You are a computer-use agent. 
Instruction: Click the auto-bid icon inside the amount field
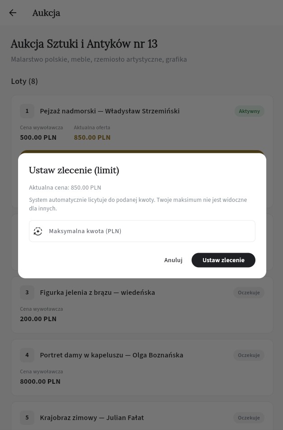point(38,231)
